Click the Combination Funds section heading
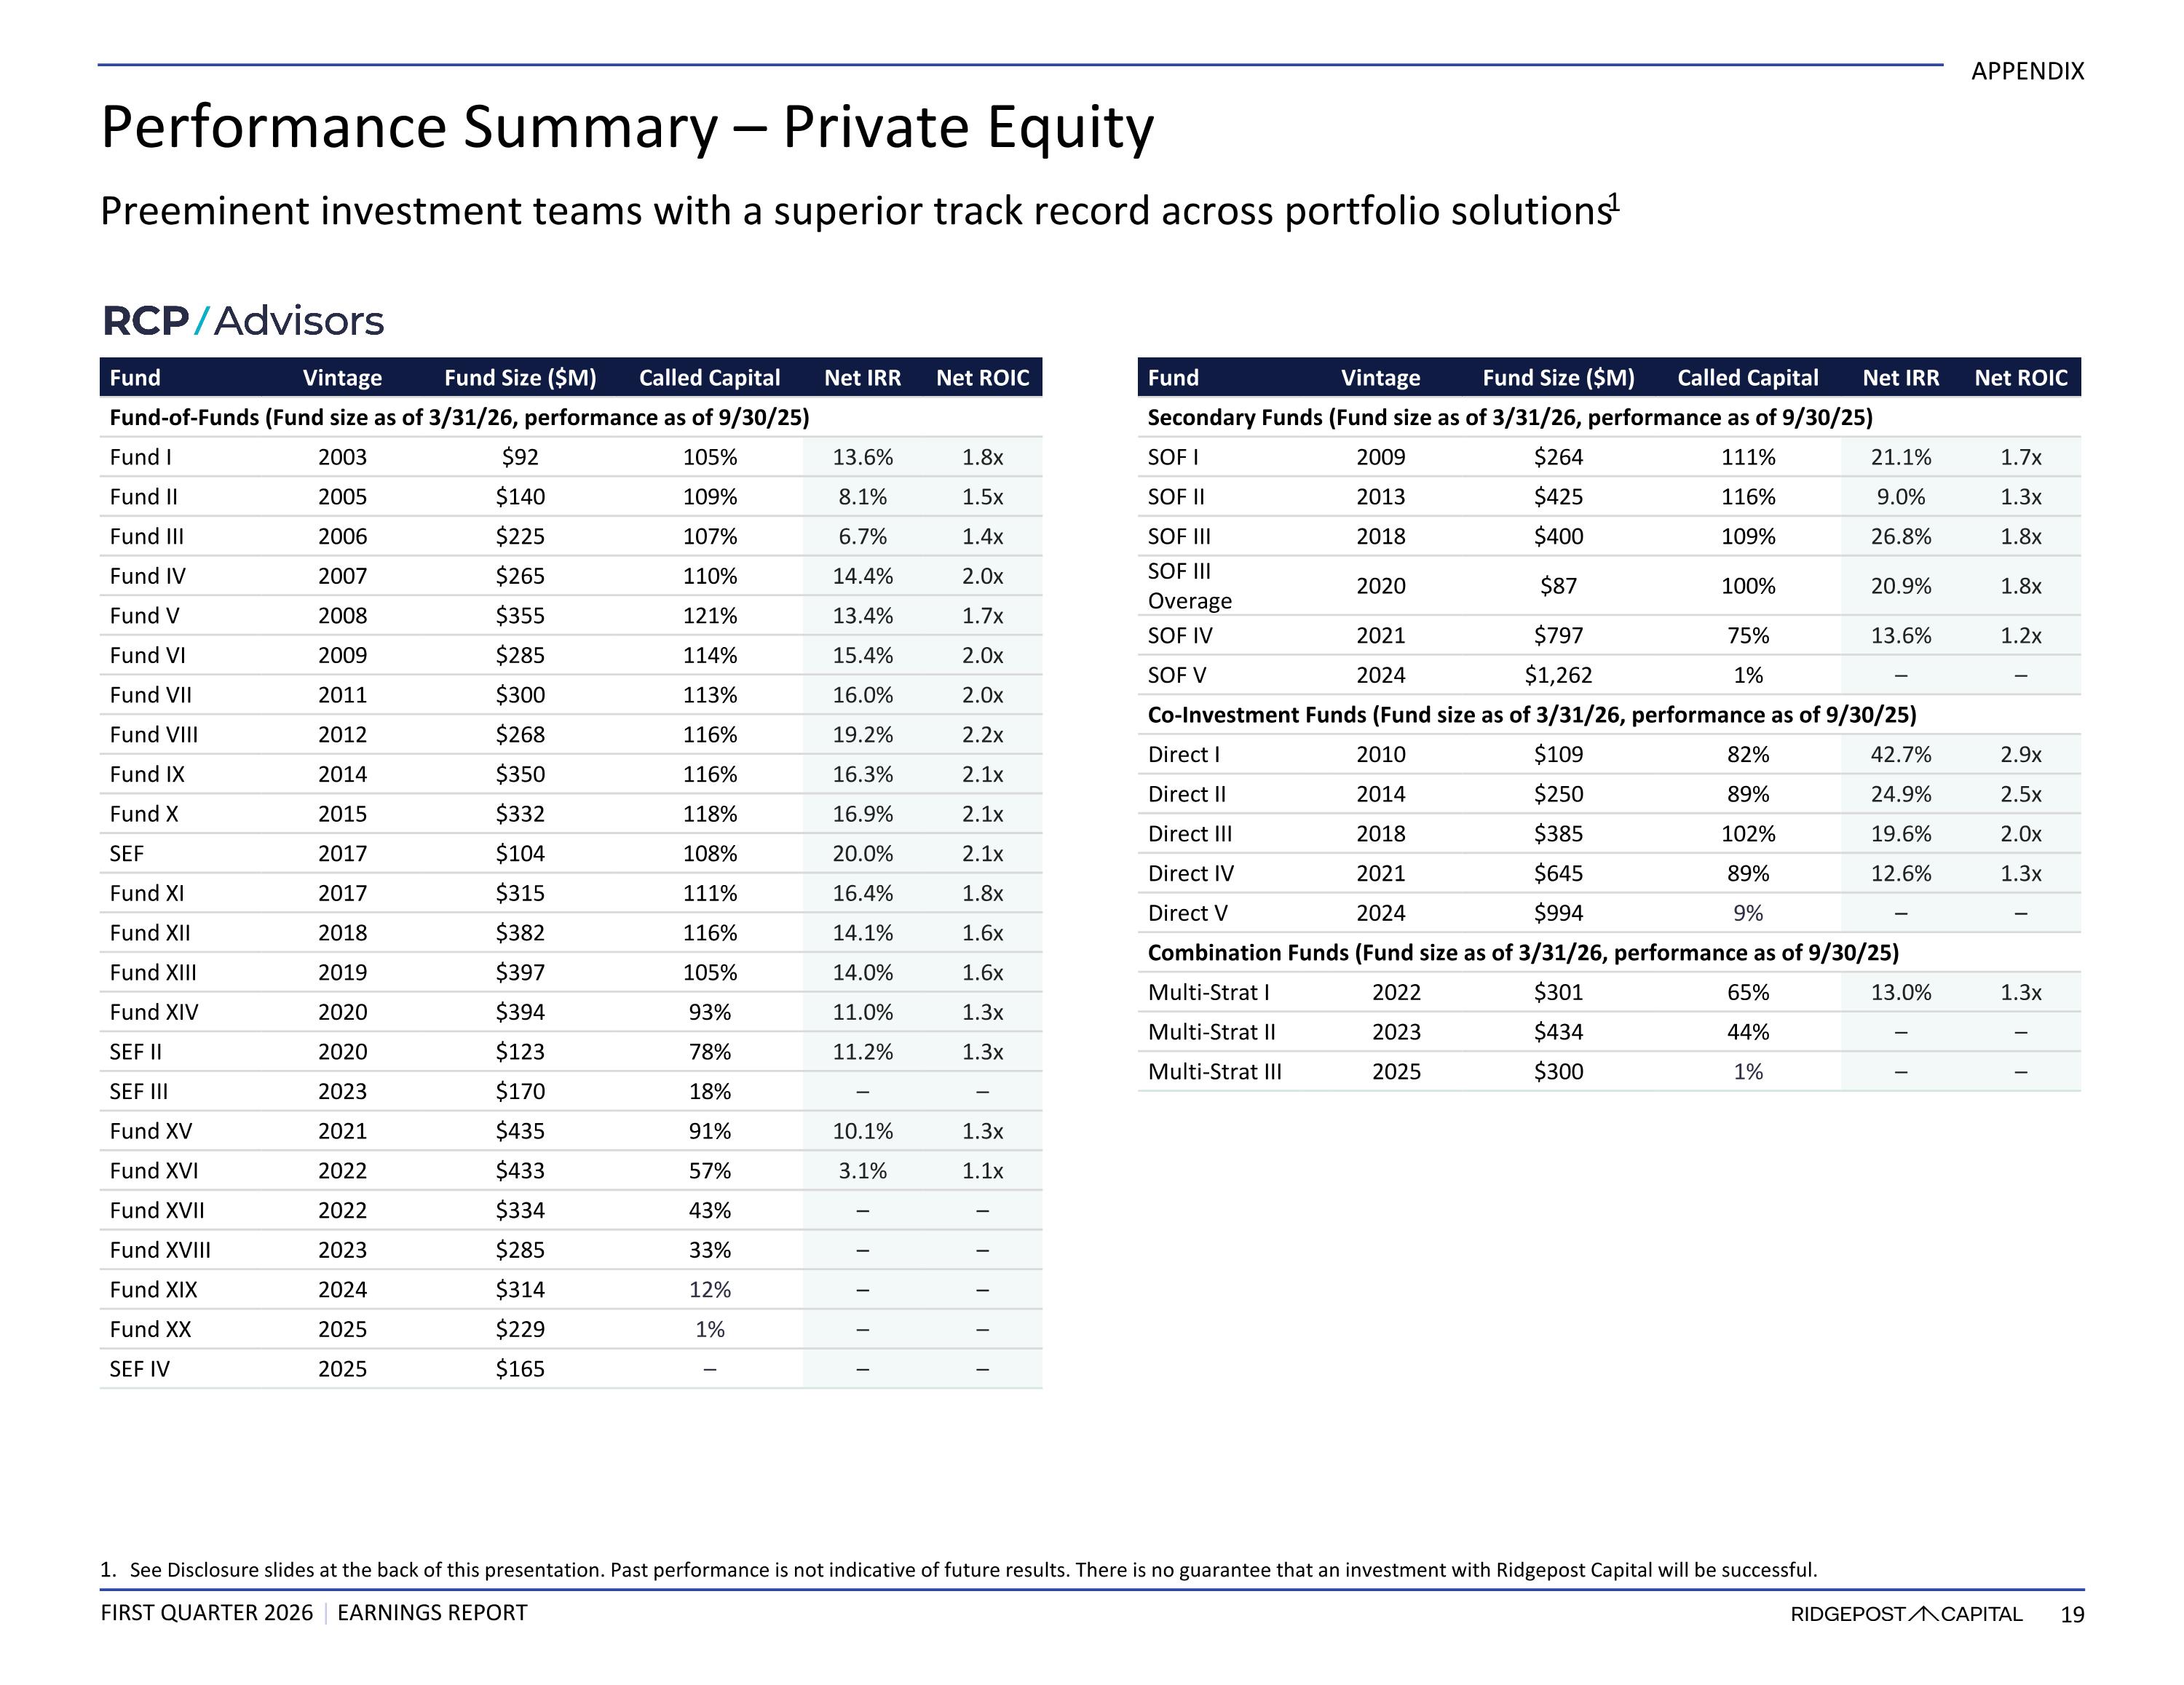The height and width of the screenshot is (1685, 2184). click(x=1522, y=953)
